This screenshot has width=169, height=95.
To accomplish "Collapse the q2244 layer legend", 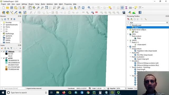I will point(1,58).
